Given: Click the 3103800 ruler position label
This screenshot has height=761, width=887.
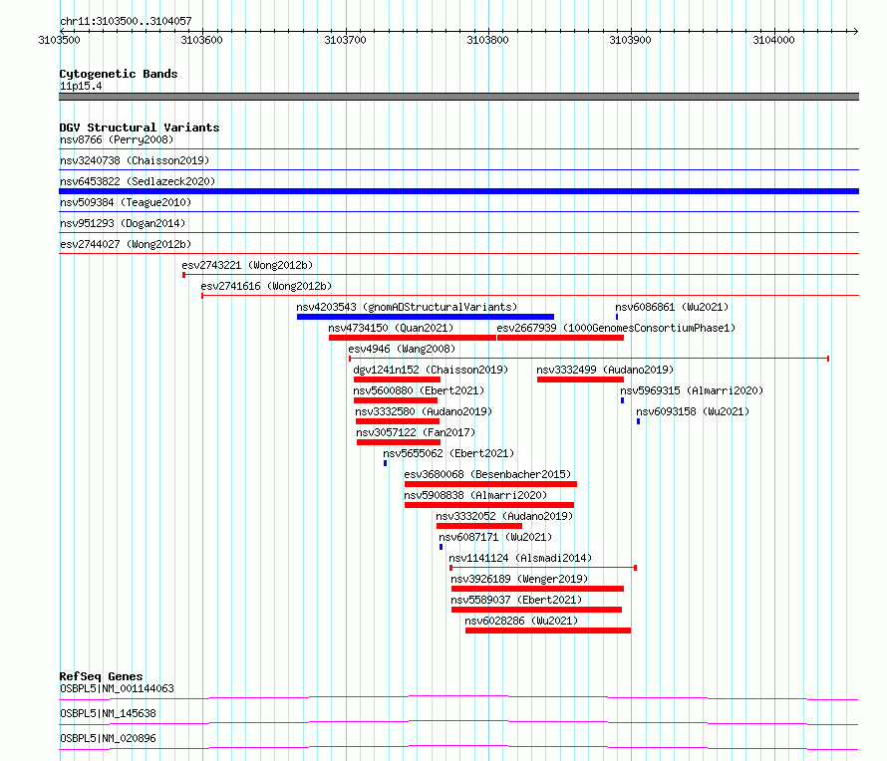Looking at the screenshot, I should [x=487, y=40].
